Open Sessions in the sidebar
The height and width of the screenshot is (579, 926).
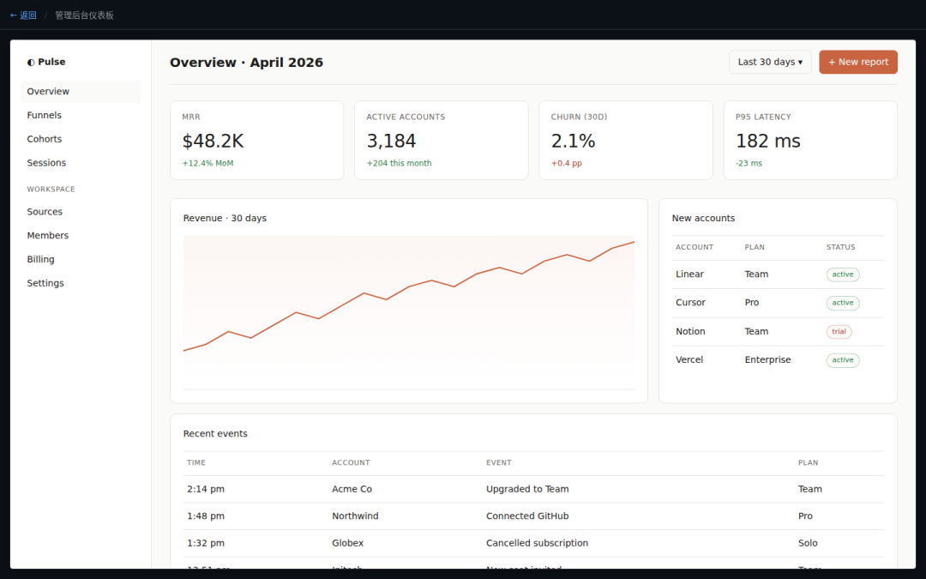81,163
